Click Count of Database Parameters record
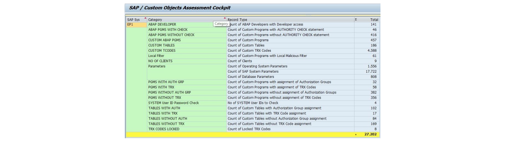This screenshot has height=142, width=505. [290, 77]
